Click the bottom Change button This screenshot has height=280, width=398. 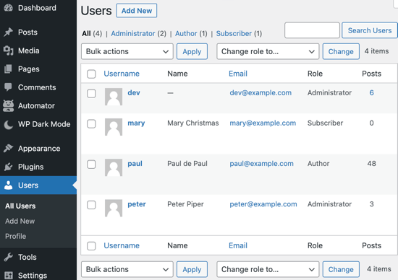pos(341,269)
